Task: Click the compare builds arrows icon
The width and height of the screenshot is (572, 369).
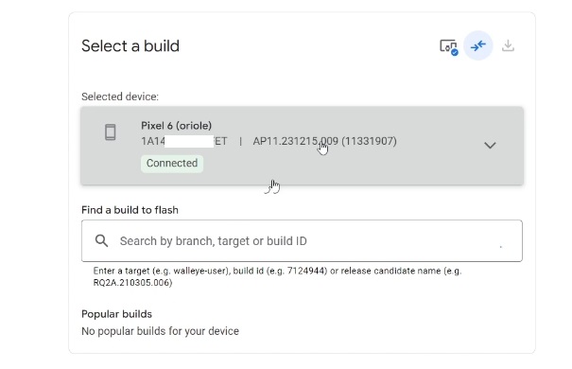Action: (x=478, y=46)
